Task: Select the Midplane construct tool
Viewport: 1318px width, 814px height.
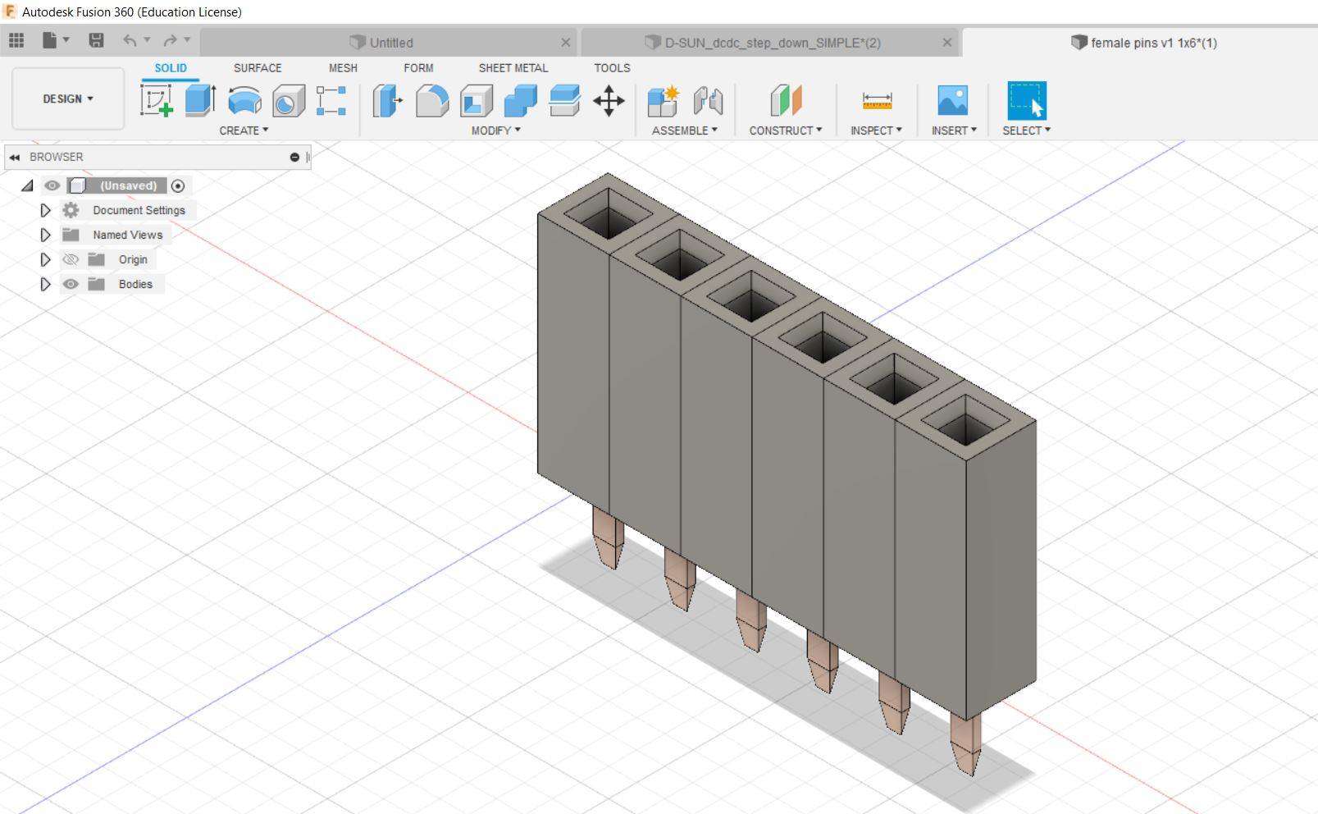Action: 785,101
